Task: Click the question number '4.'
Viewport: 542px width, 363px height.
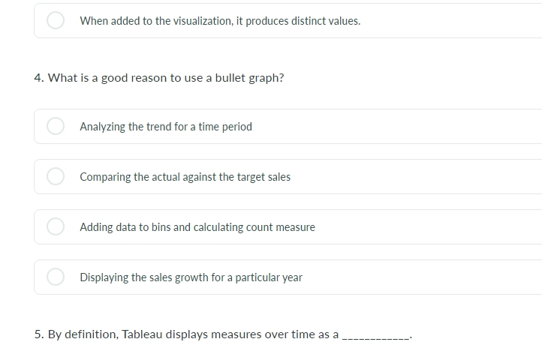Action: point(39,78)
